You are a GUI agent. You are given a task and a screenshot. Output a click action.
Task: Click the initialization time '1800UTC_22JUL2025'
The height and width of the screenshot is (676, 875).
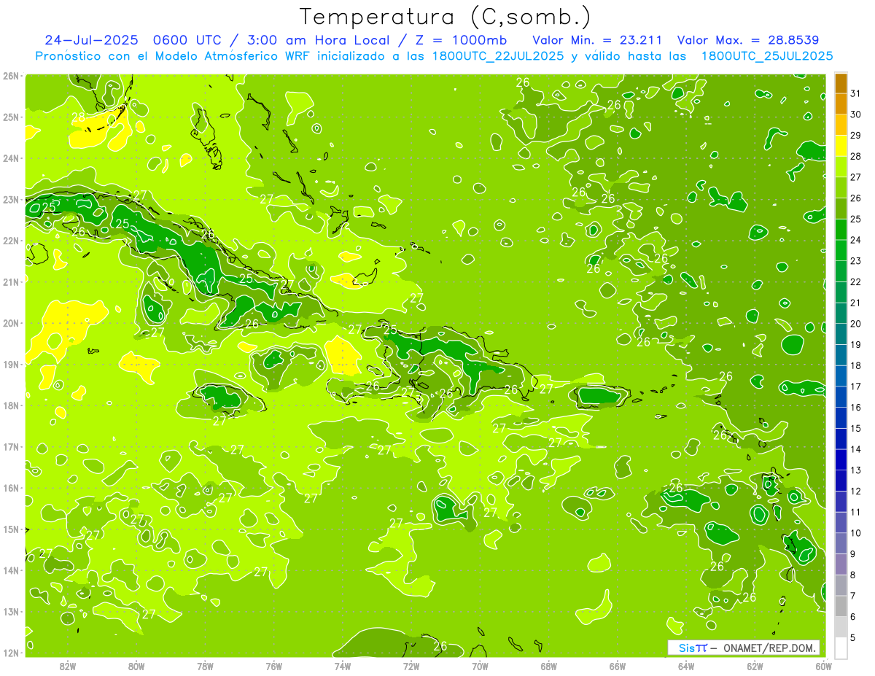point(498,55)
